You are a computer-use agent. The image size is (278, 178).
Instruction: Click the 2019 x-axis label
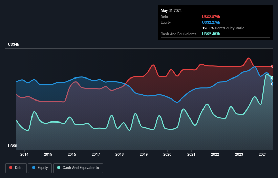(144, 154)
